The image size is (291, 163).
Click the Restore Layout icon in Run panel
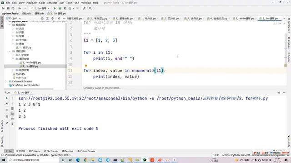(7, 116)
